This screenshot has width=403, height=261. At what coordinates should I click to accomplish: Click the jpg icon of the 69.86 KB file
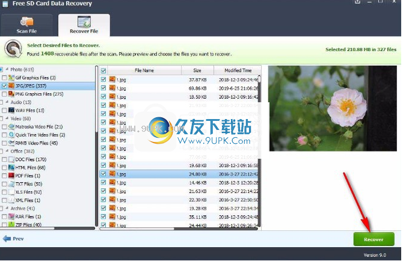click(x=112, y=88)
